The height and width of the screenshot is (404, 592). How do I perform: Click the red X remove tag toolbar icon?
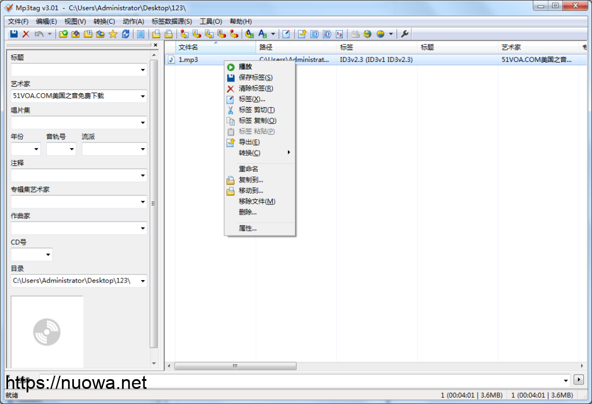25,34
